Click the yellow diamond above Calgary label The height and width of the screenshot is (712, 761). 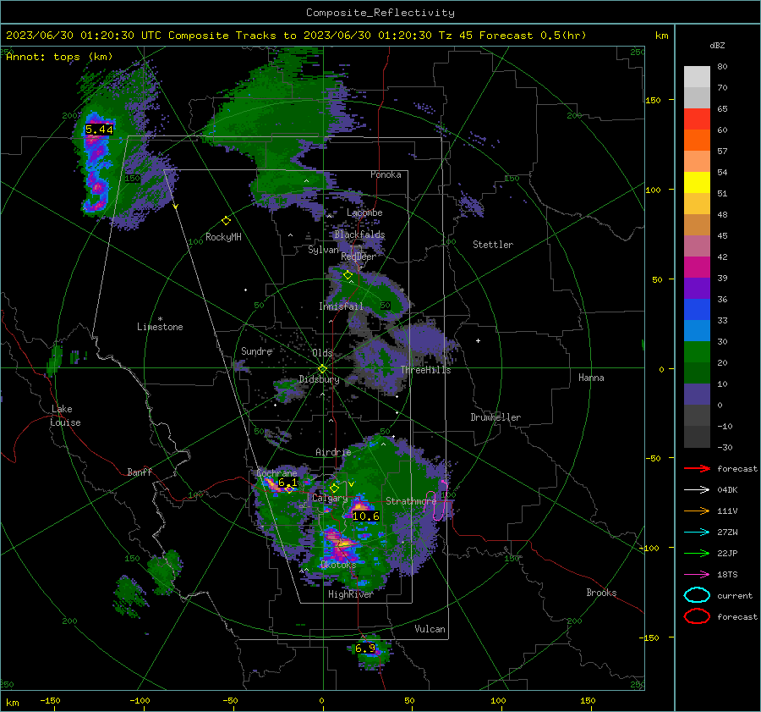(x=334, y=488)
